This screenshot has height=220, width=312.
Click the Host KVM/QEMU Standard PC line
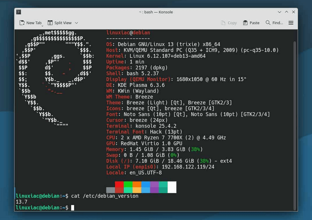(192, 50)
